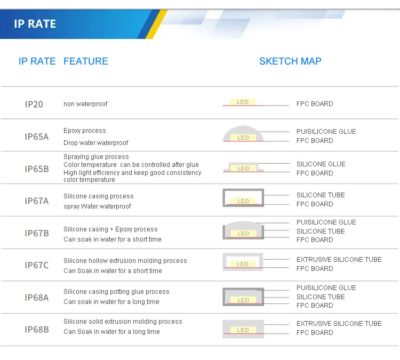Image resolution: width=400 pixels, height=360 pixels.
Task: Click the IP67C extrusive tube LED sketch
Action: tap(243, 262)
